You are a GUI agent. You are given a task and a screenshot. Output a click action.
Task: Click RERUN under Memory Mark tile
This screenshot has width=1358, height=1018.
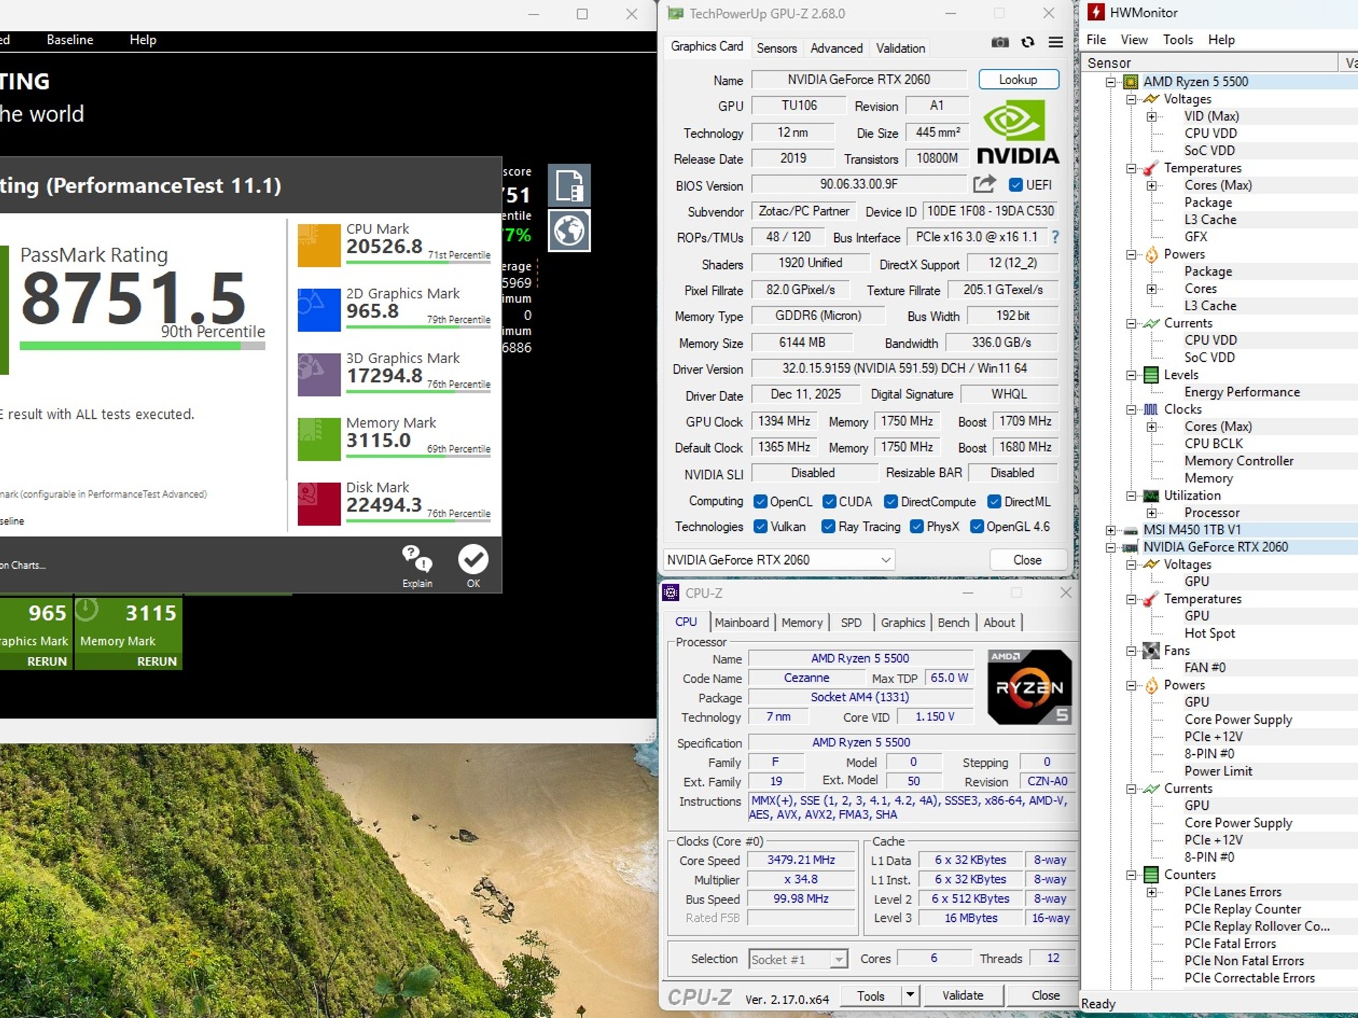click(x=156, y=661)
